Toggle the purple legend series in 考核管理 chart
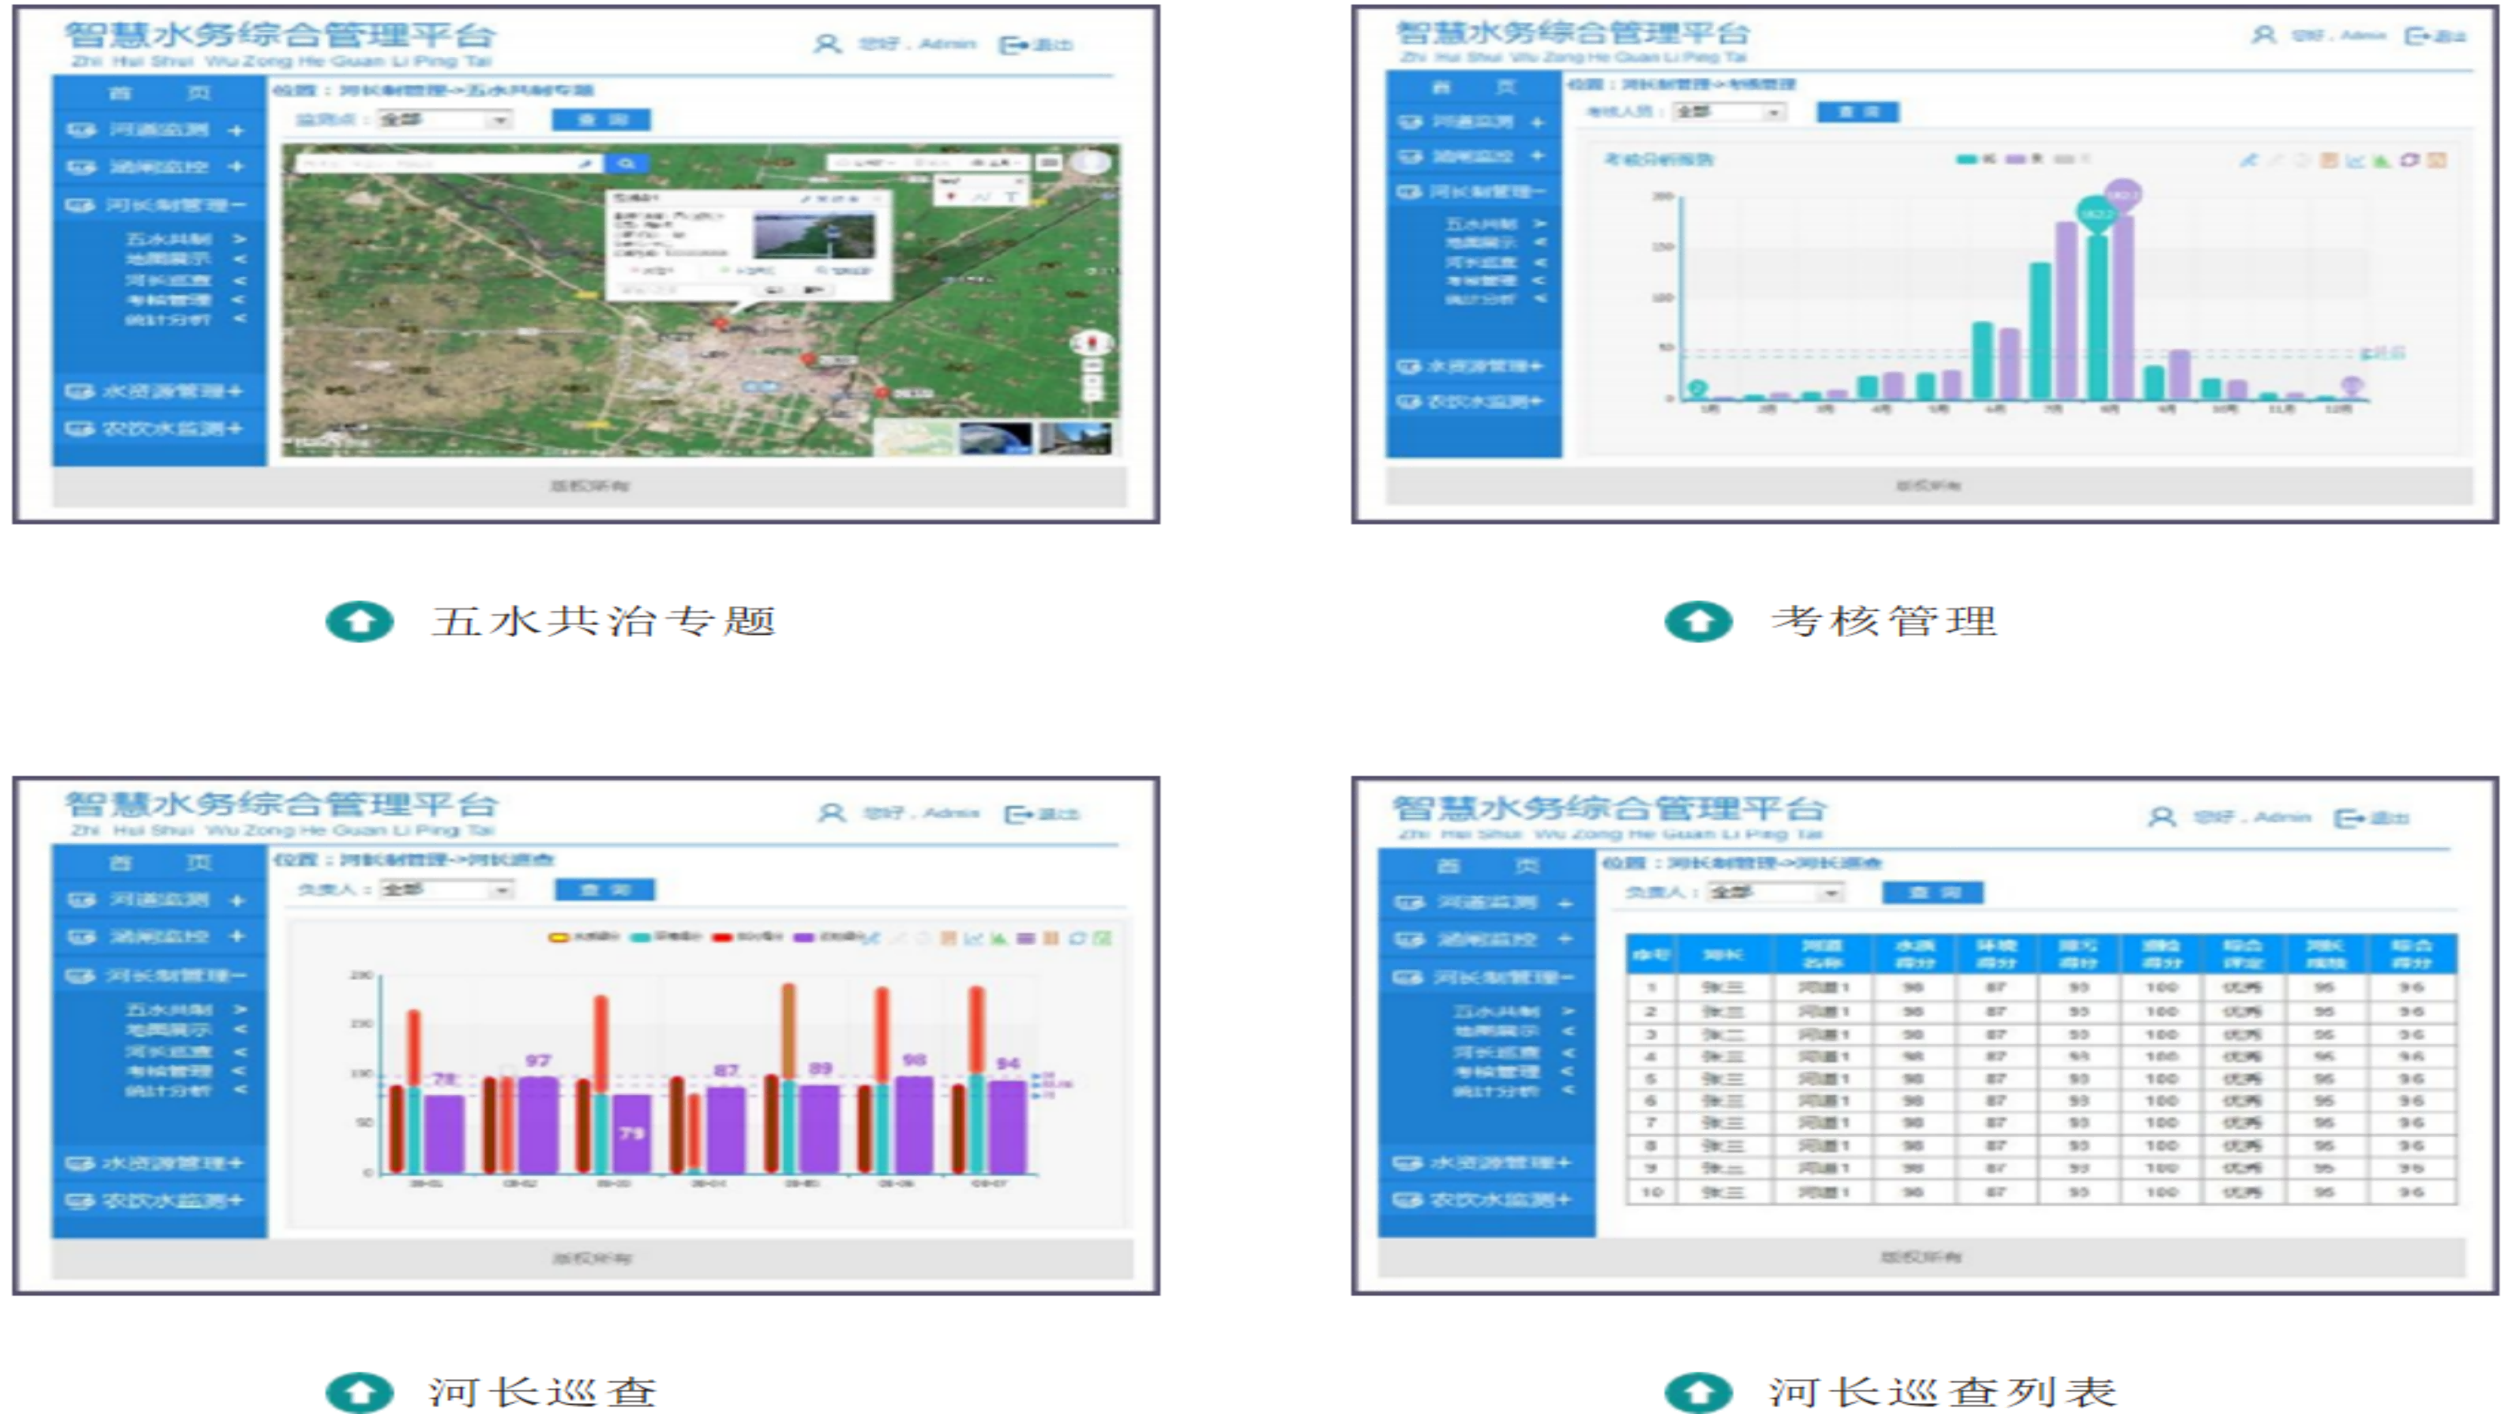Screen dimensions: 2514x1414 [x=2015, y=159]
